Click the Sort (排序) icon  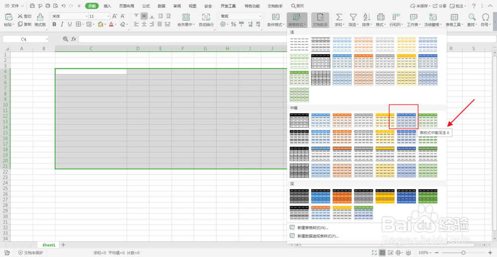(367, 17)
